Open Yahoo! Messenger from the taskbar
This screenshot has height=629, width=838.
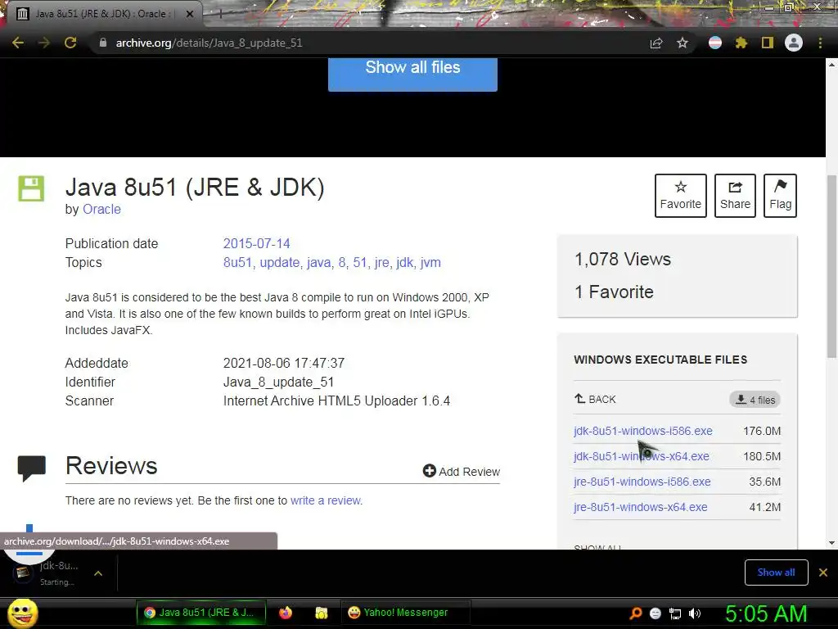(x=405, y=613)
